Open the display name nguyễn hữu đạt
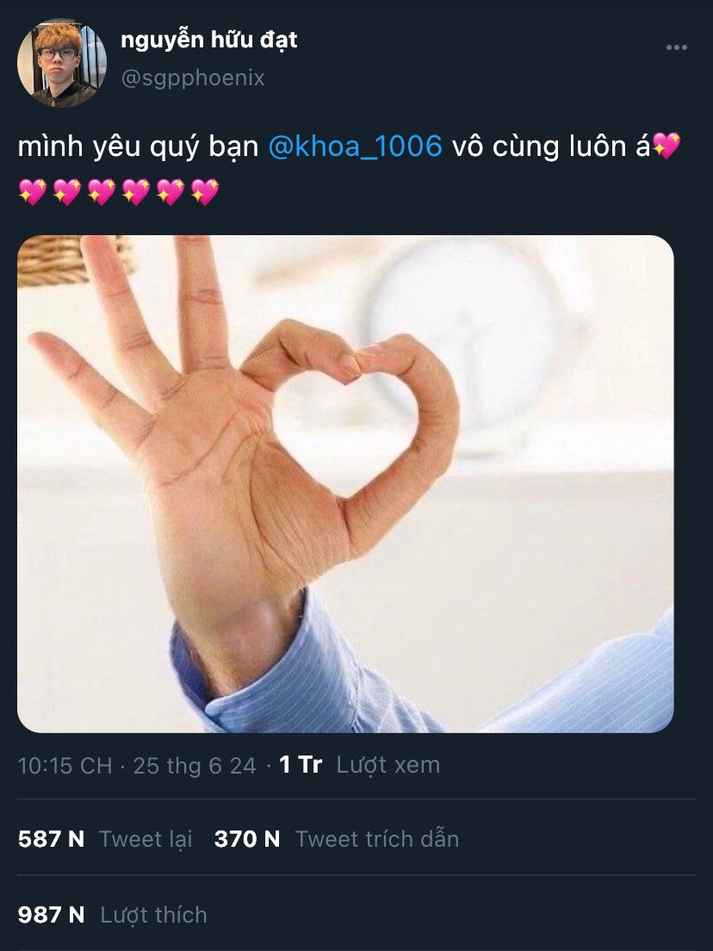 tap(209, 40)
